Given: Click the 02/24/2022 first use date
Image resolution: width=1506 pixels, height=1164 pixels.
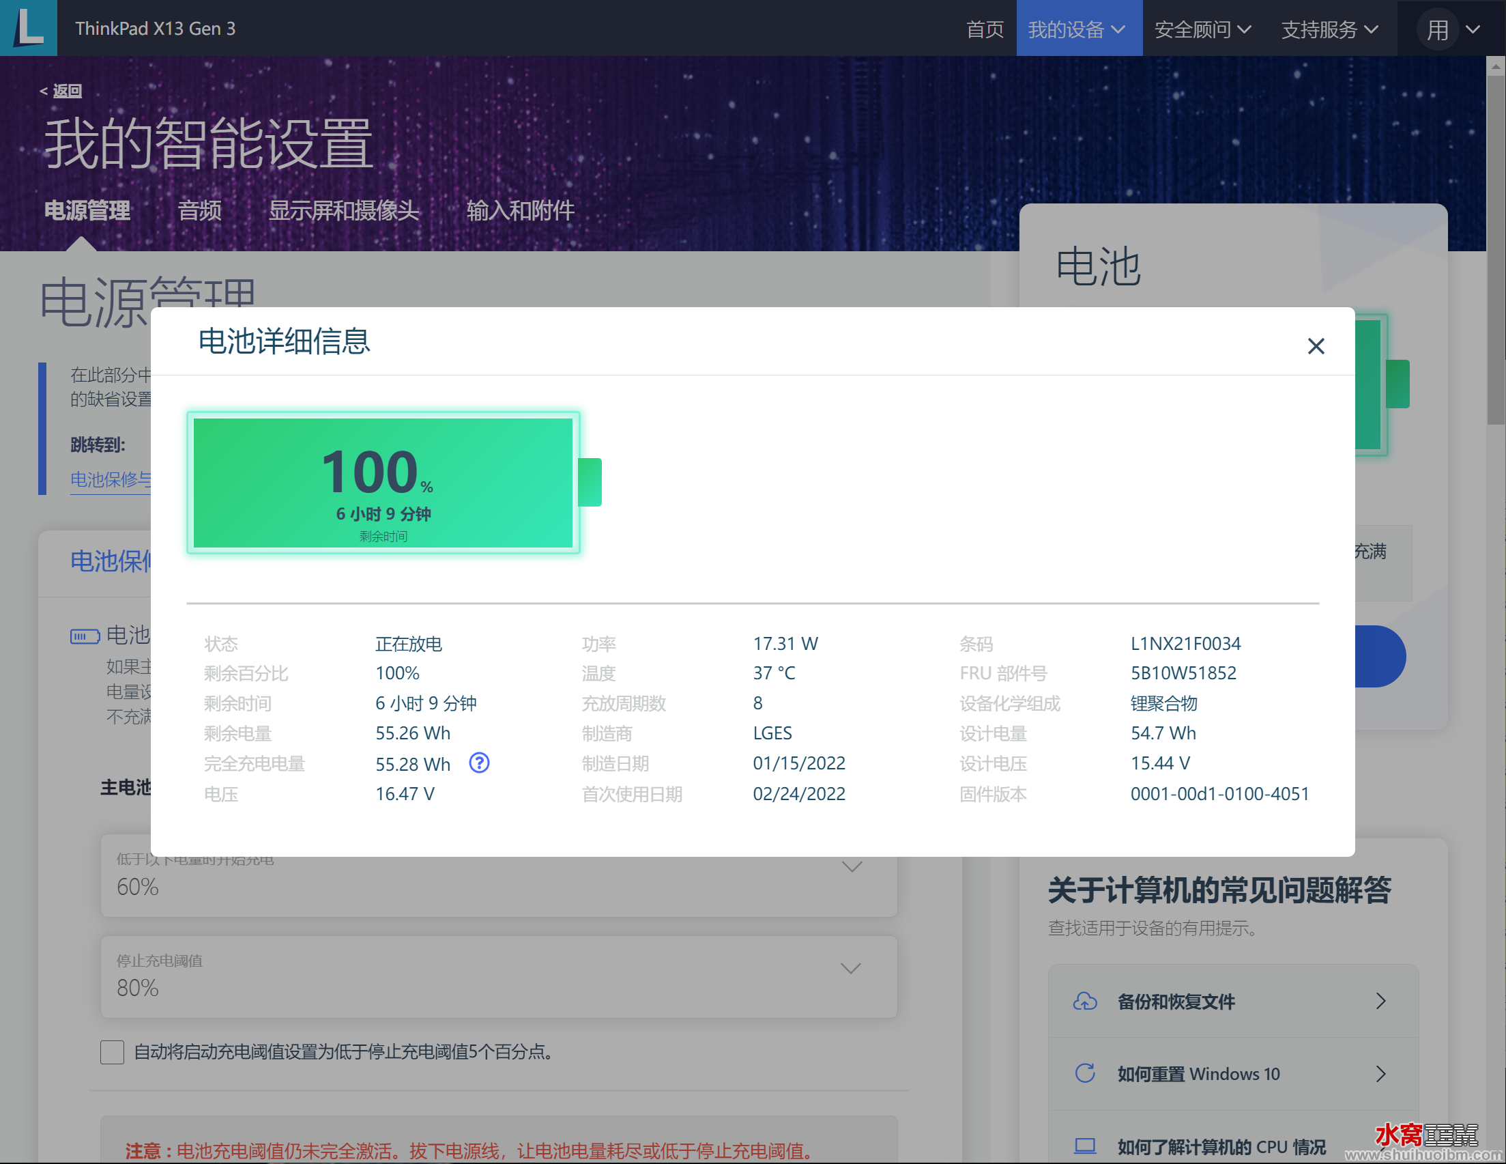Looking at the screenshot, I should [x=799, y=794].
